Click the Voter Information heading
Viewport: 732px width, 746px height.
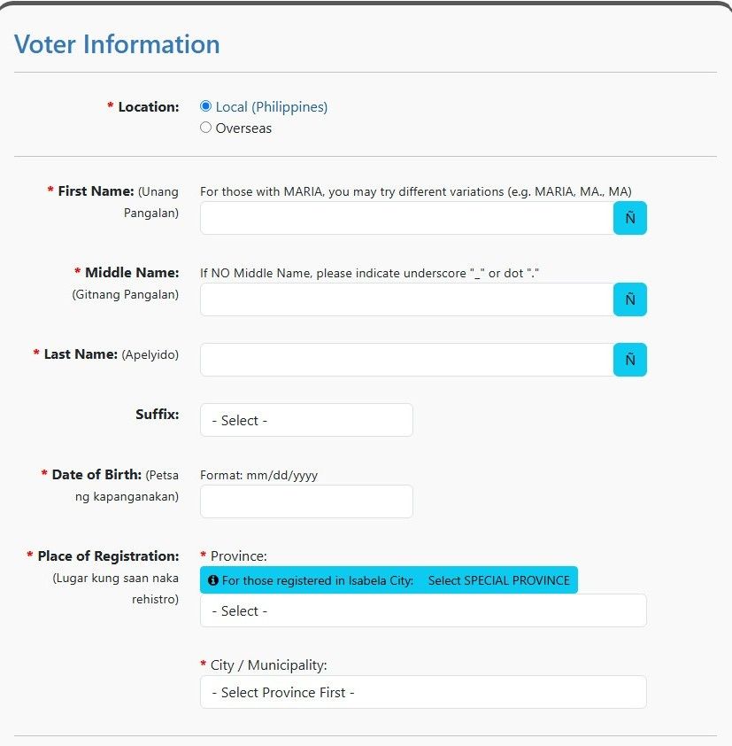coord(117,44)
